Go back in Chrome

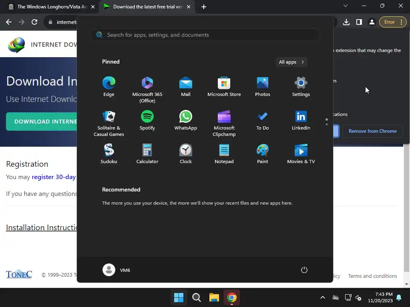tap(9, 22)
